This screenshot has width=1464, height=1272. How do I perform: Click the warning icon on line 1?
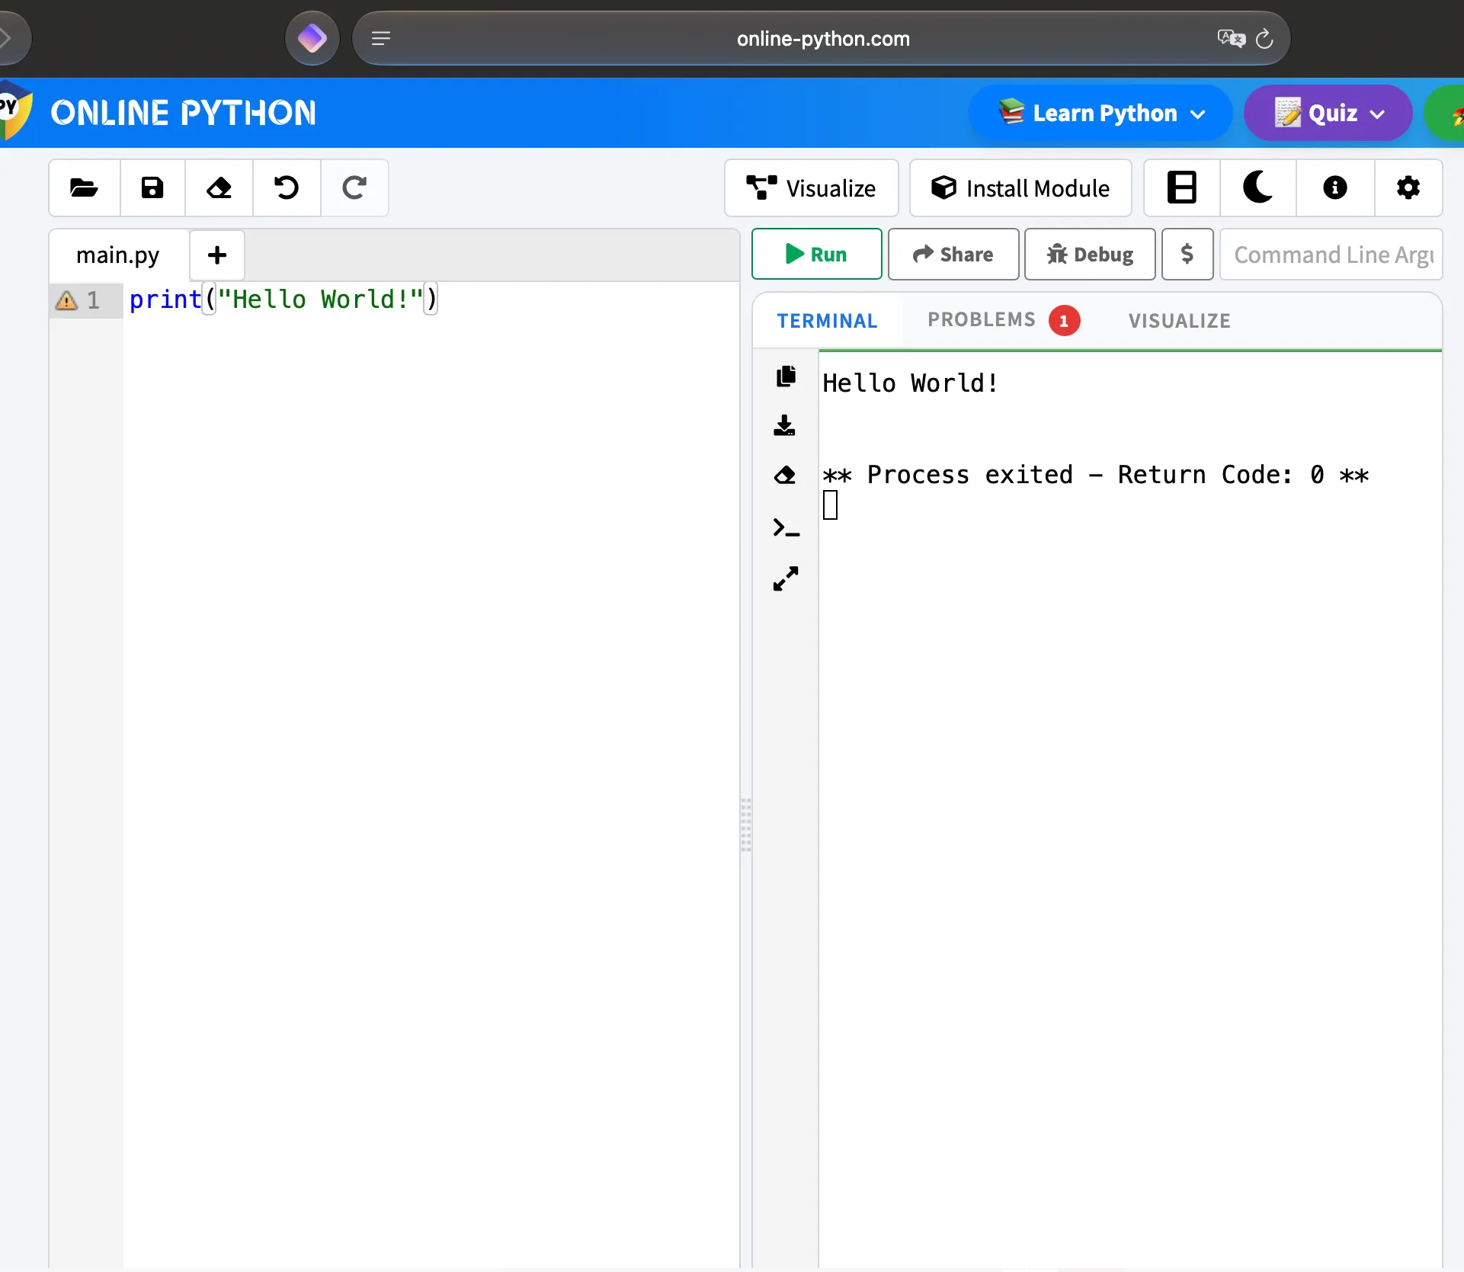point(67,300)
